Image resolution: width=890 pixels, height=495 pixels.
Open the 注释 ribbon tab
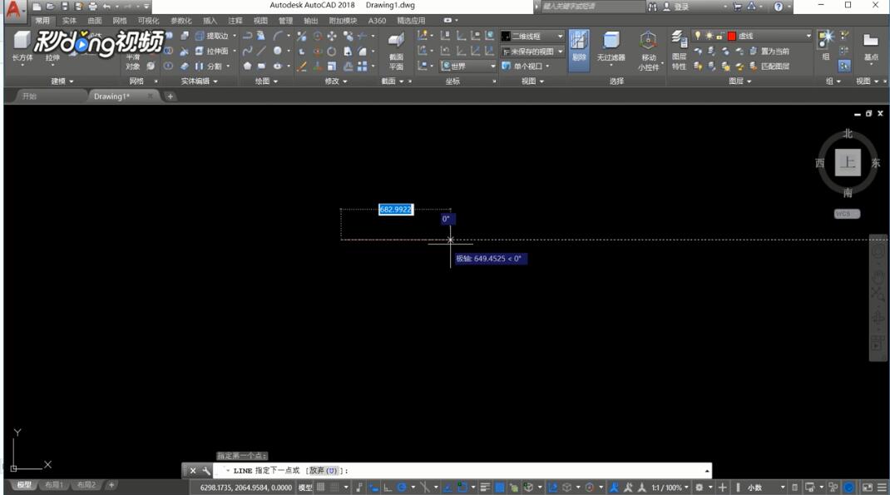click(235, 21)
